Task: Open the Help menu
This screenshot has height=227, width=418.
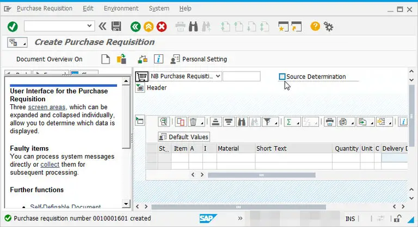Action: (x=185, y=9)
